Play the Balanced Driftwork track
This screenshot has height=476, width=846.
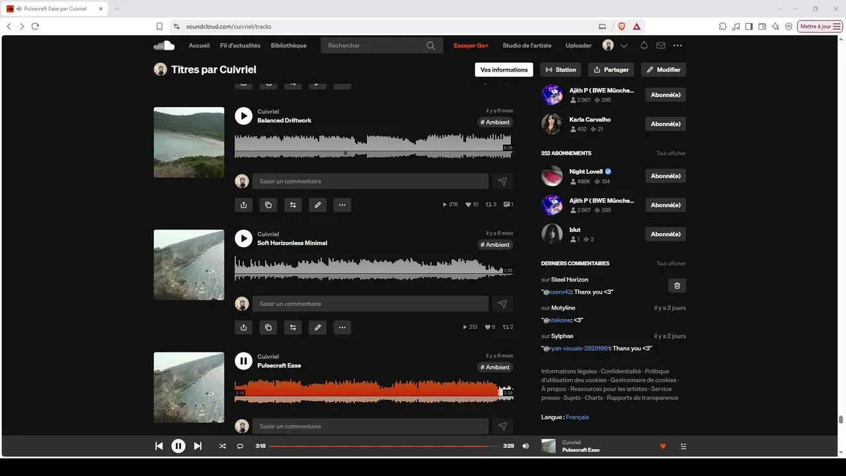pos(244,116)
